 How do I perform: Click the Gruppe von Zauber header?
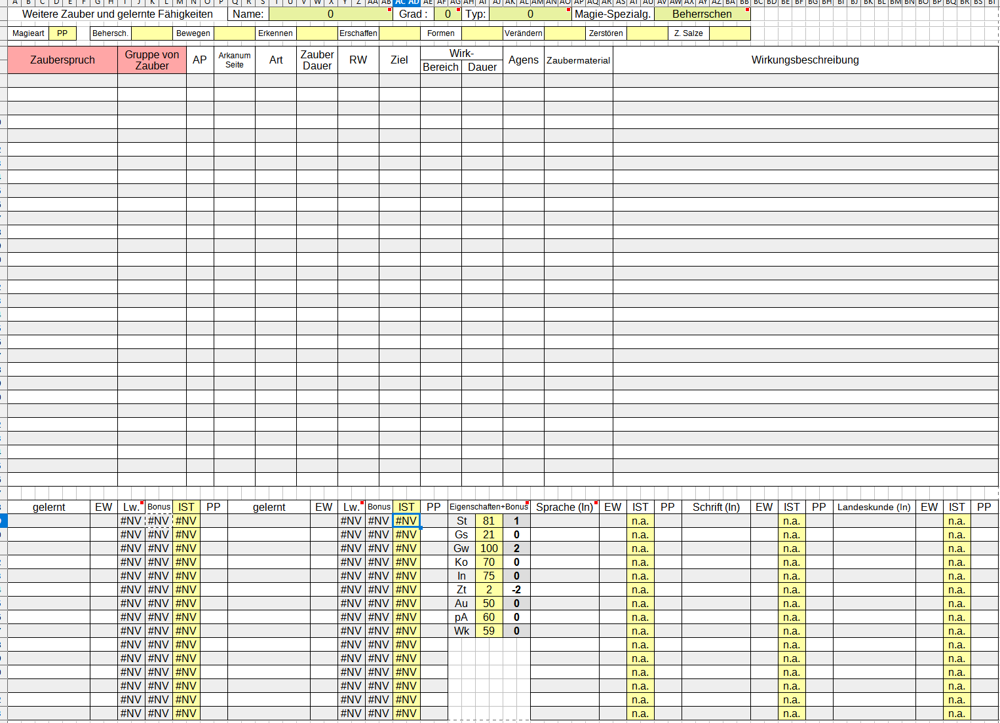(x=152, y=60)
